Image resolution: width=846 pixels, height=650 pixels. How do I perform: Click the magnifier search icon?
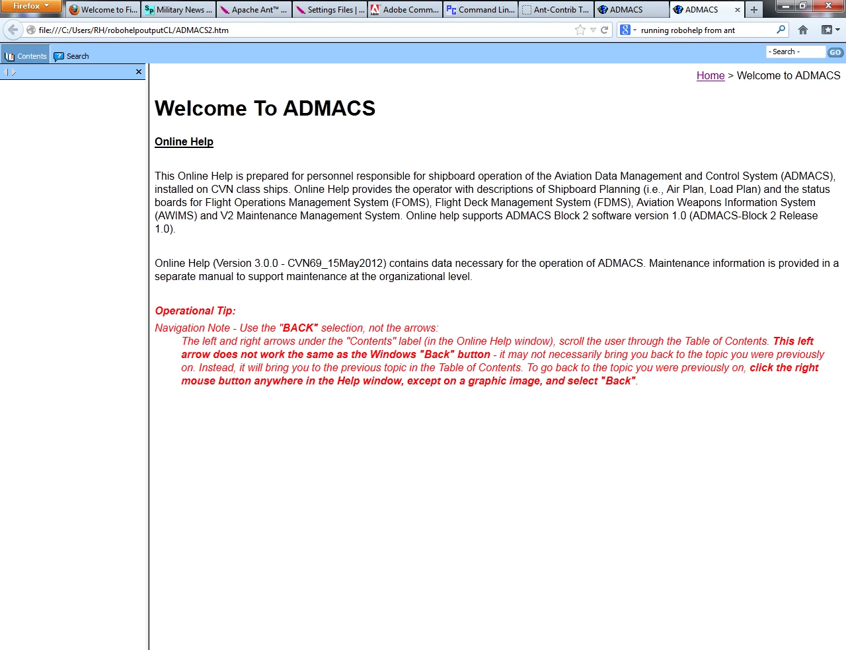tap(781, 30)
